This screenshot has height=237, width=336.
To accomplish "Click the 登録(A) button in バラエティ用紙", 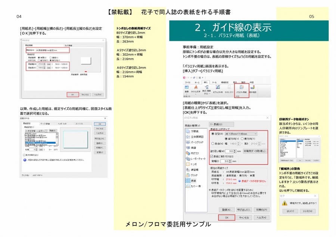I will pyautogui.click(x=227, y=210).
